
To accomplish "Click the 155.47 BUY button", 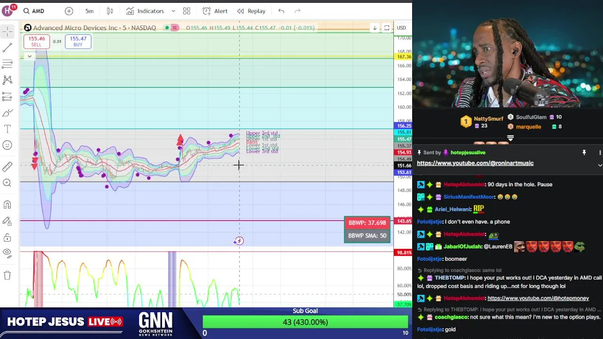I will click(78, 41).
